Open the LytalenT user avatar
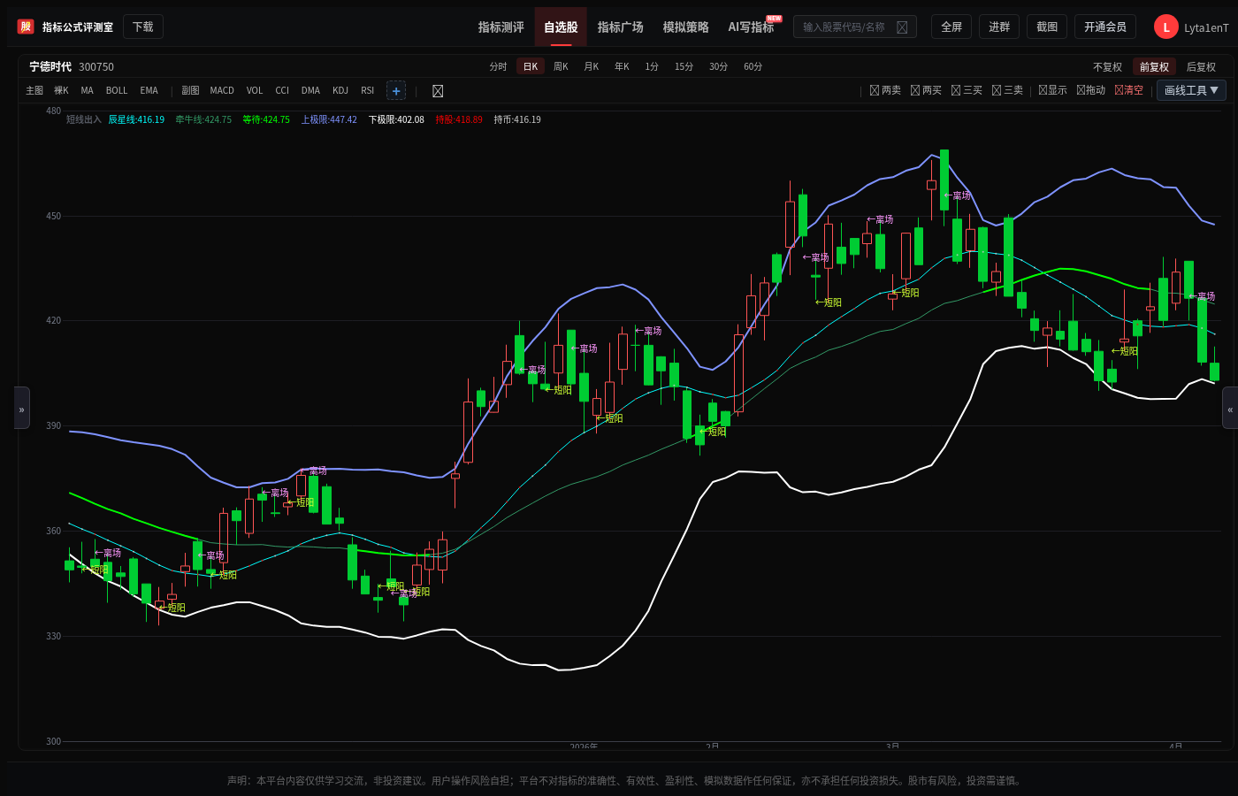The width and height of the screenshot is (1238, 796). [x=1166, y=27]
